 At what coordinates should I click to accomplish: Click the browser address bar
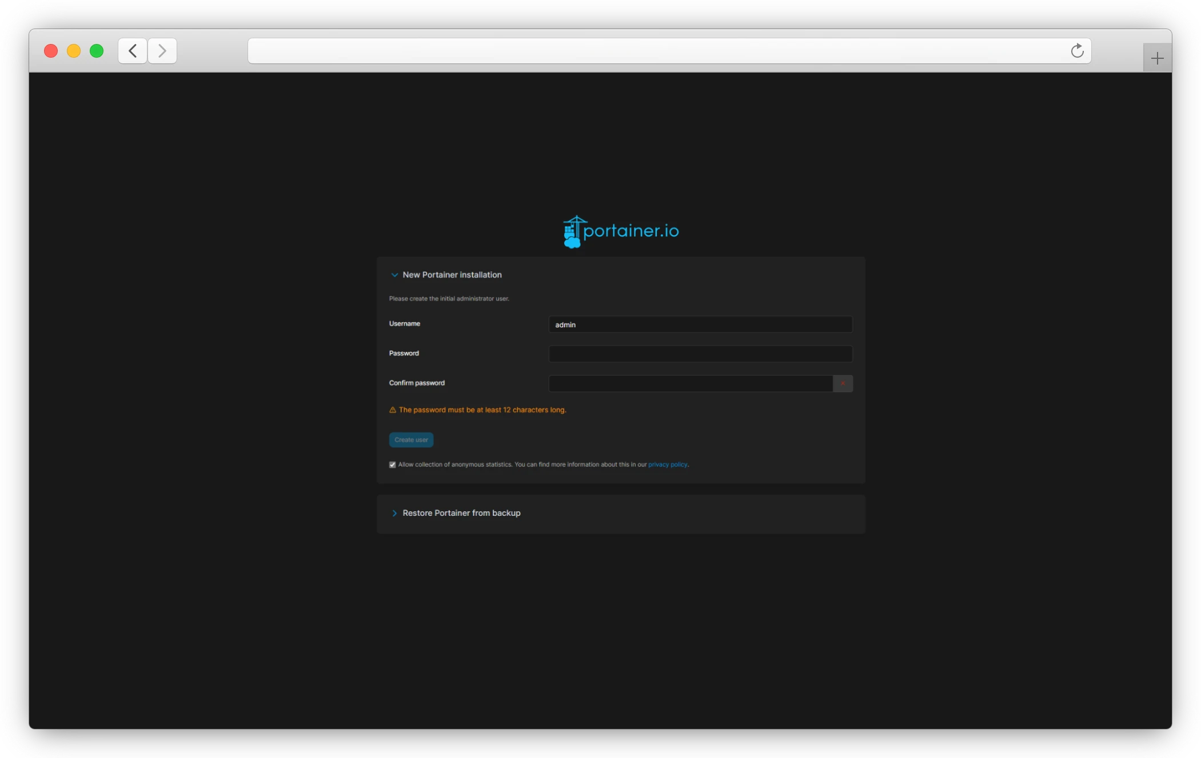657,51
